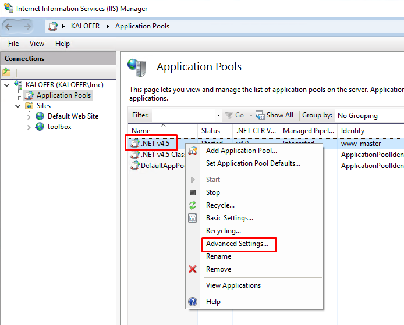Click the Forward navigation arrow
The image size is (404, 325).
tap(27, 27)
